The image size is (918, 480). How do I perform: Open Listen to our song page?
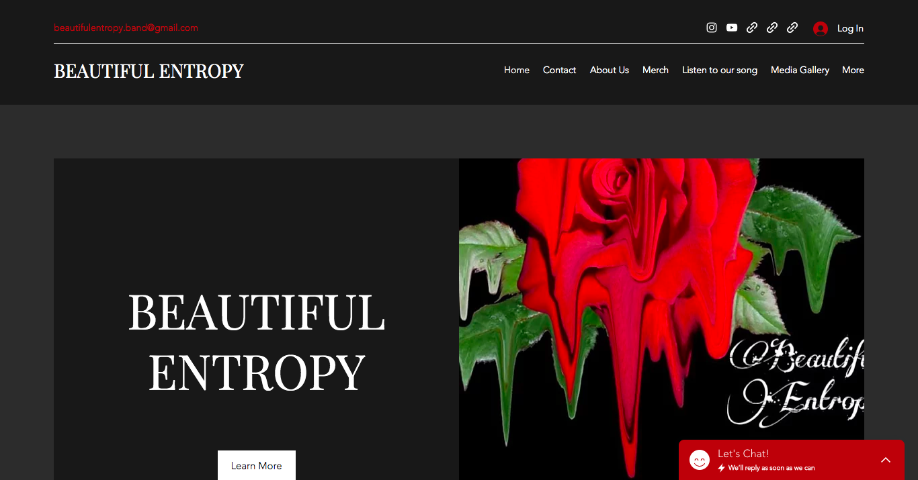click(x=720, y=70)
